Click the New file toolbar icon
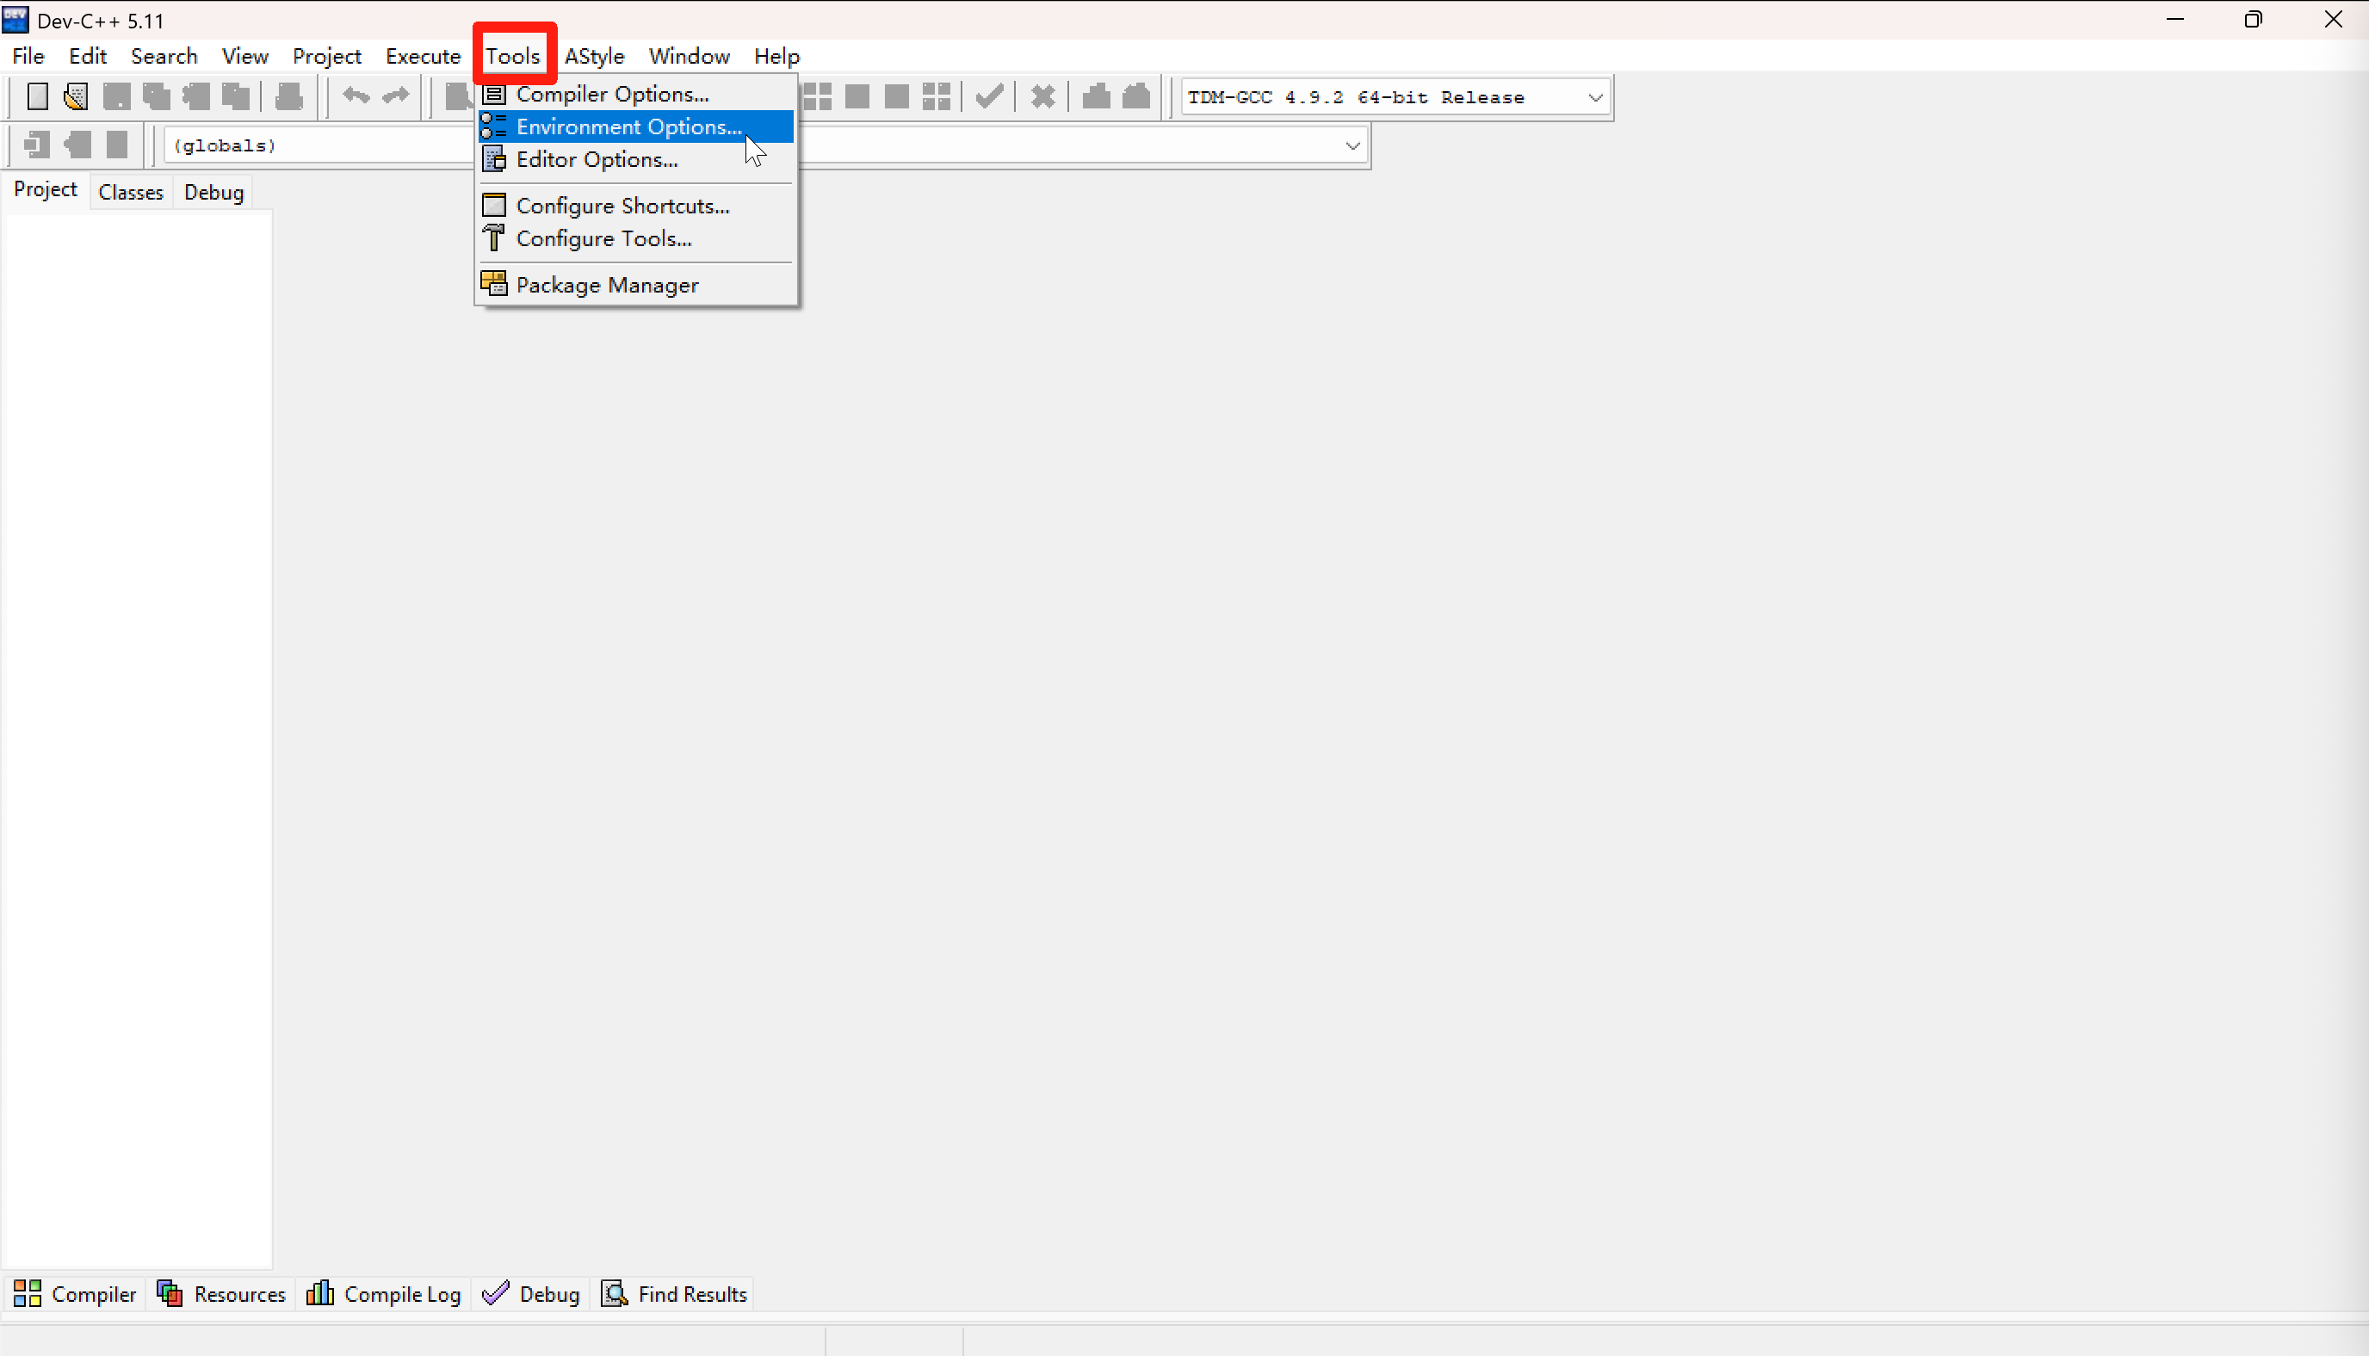 point(37,96)
